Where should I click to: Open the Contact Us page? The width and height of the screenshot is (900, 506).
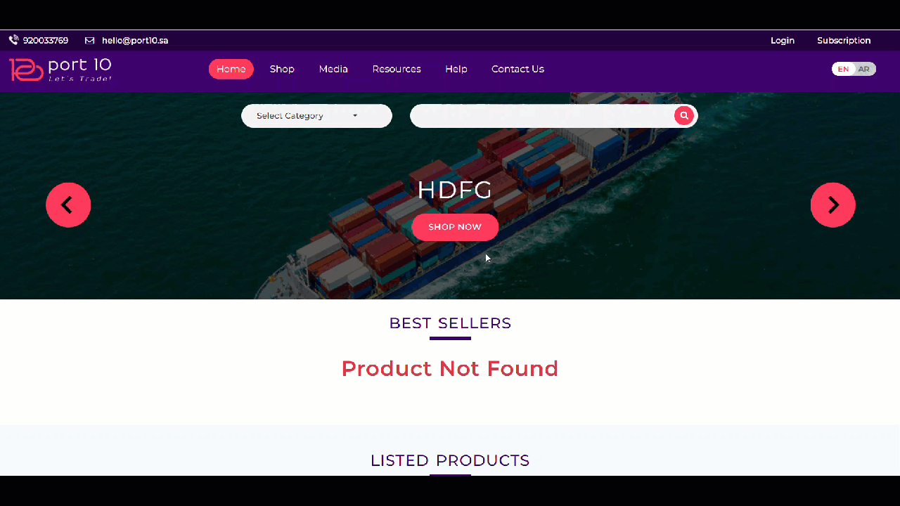click(517, 69)
